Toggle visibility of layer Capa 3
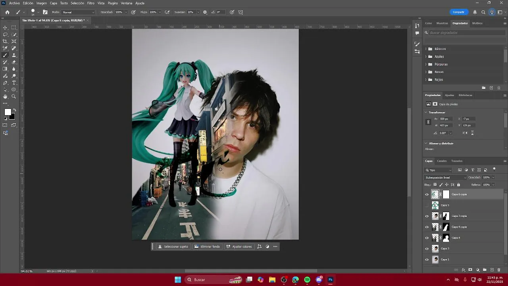508x286 pixels. pyautogui.click(x=427, y=249)
